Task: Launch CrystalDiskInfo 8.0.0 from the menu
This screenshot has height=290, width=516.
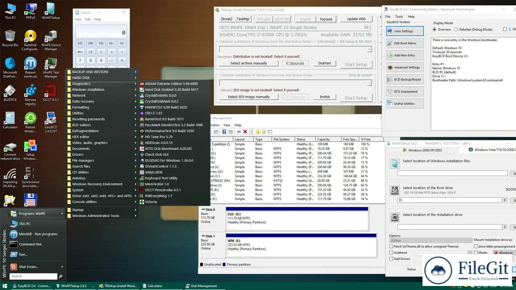Action: [174, 95]
